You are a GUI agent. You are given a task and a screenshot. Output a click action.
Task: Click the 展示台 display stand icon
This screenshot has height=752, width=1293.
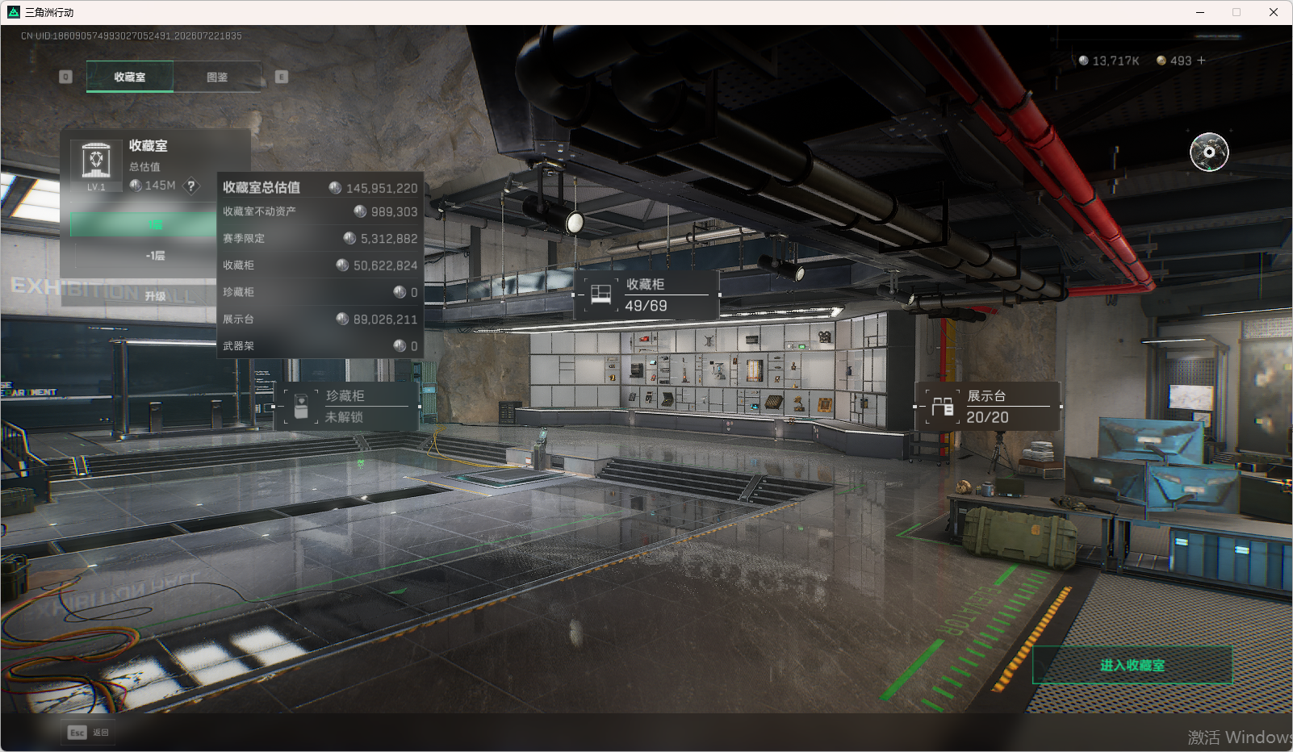[x=942, y=406]
